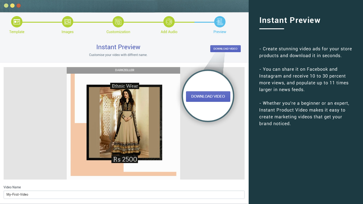Click the red macOS traffic light
The height and width of the screenshot is (204, 363).
[18, 5]
